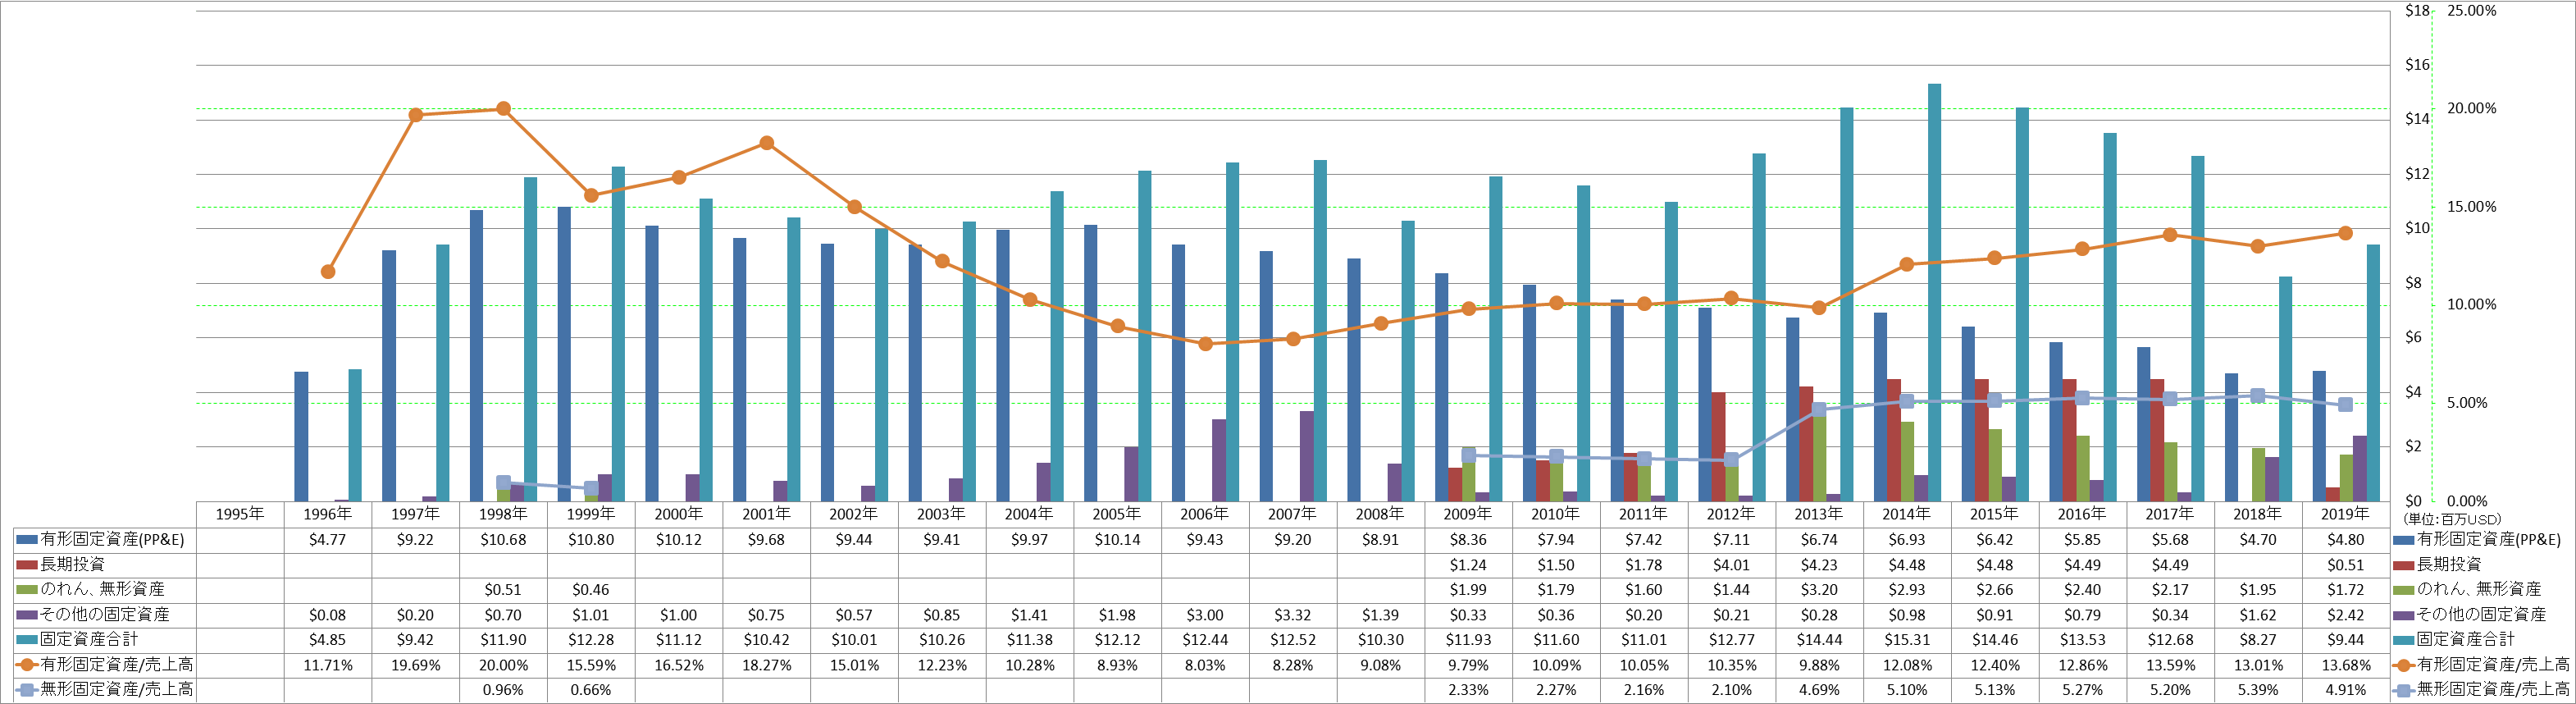Viewport: 2576px width, 704px height.
Task: Select the $4.77 cell under 1996年
Action: [328, 540]
